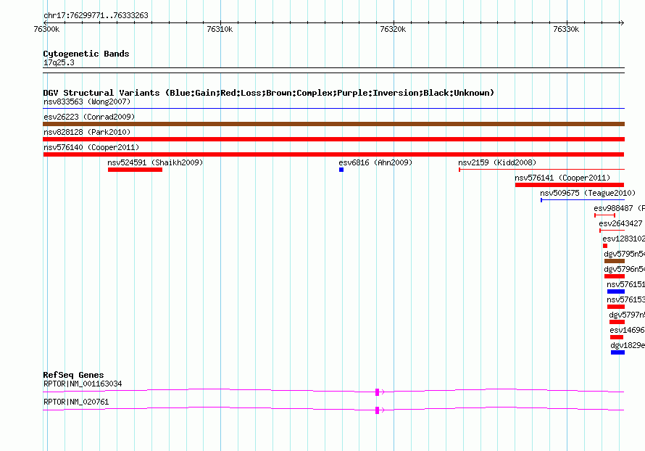
Task: Click the RefSeq Genes track title
Action: [x=73, y=375]
